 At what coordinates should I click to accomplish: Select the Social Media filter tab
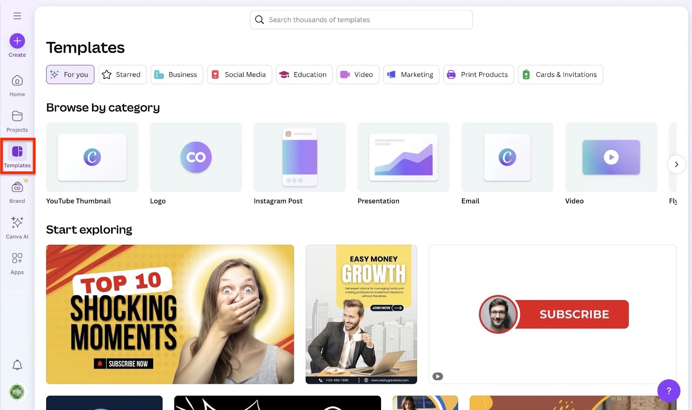click(240, 74)
